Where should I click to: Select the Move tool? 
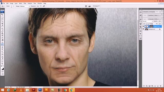tap(2, 15)
